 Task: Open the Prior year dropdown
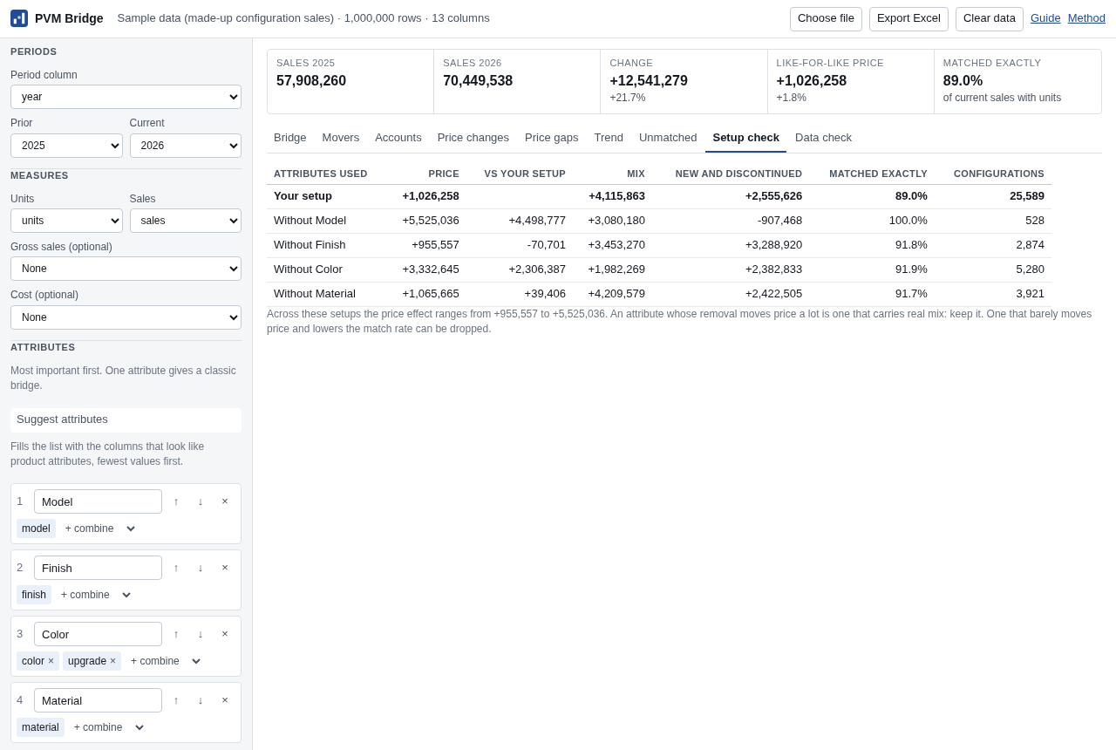pos(66,146)
